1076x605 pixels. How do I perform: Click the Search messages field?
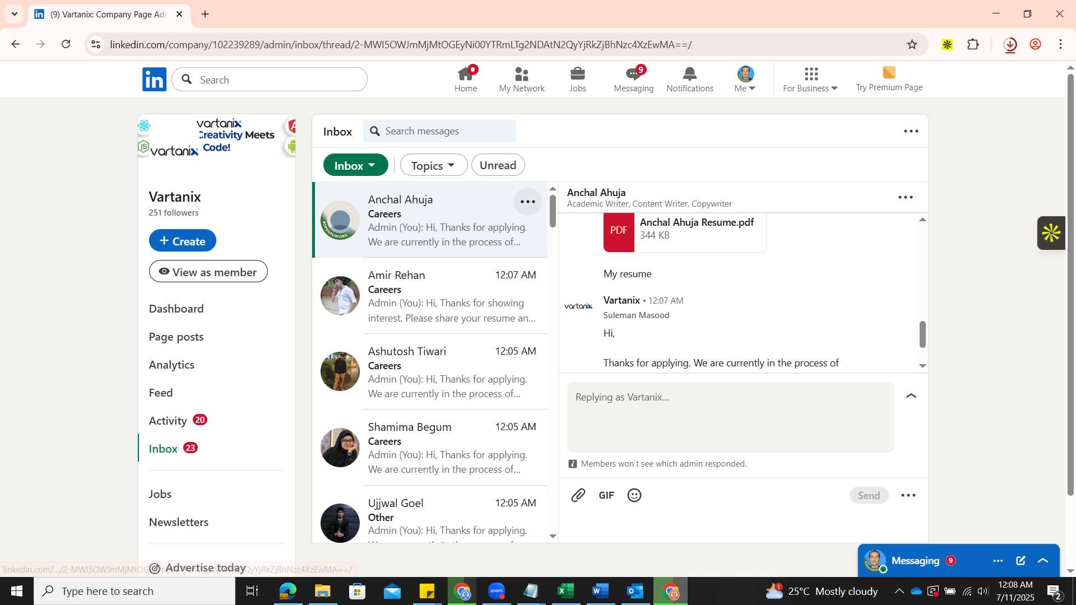pyautogui.click(x=439, y=131)
